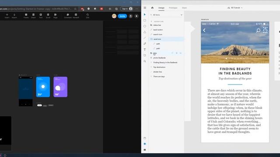Open the Comment tool in Framer
Viewport: 280px width, 157px height.
coord(68,16)
